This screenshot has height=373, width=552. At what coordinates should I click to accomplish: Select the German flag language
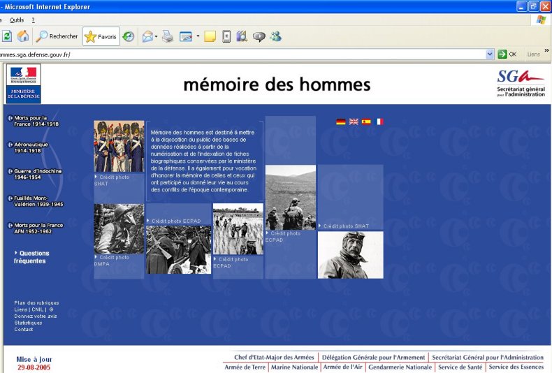pyautogui.click(x=341, y=122)
